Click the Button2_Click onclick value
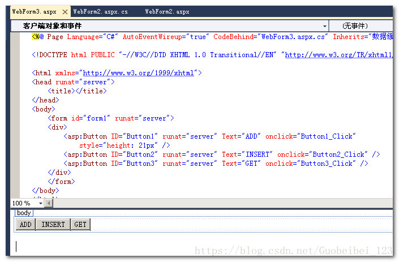The height and width of the screenshot is (262, 399). click(x=338, y=154)
